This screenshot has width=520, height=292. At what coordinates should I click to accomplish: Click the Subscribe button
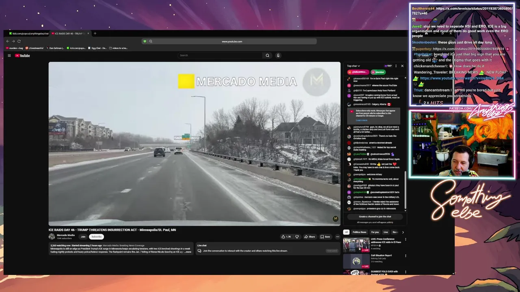[96, 236]
